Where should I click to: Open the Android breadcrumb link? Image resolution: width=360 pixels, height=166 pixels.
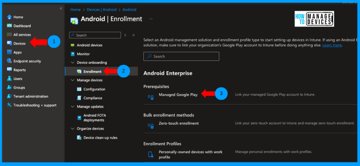129,9
